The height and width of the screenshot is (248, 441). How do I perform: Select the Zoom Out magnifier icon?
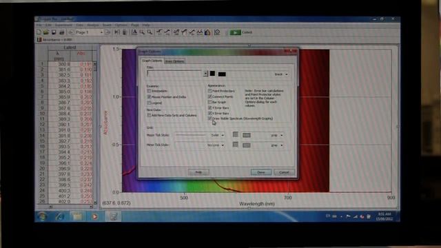pos(150,32)
